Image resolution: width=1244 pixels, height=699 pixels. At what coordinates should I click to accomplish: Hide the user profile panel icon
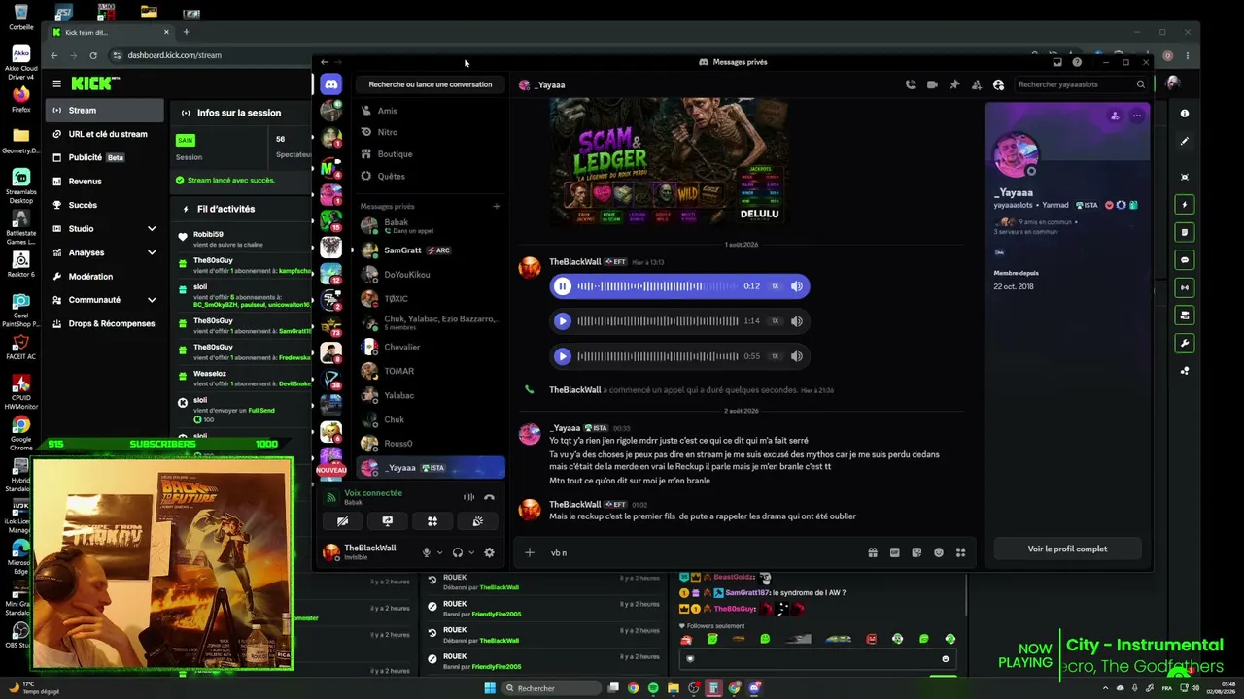click(x=998, y=84)
